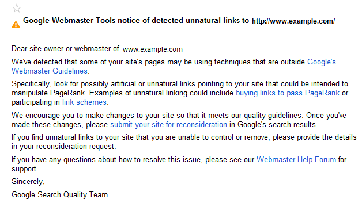Open the http://www.example.com/ URL in the subject
Viewport: 362px width, 207px height.
pos(293,21)
